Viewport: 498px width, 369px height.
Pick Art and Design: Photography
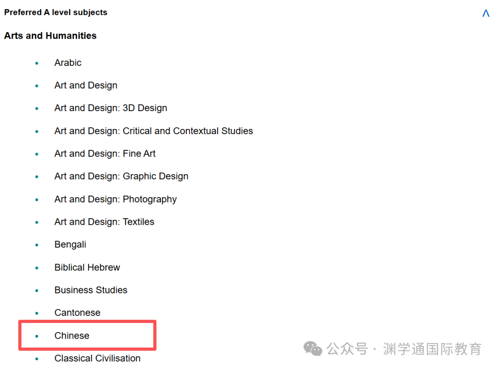[115, 199]
